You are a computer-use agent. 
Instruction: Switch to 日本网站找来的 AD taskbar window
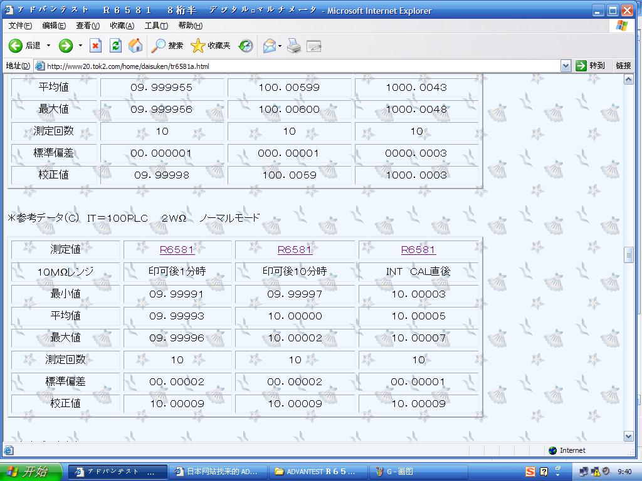coord(218,472)
